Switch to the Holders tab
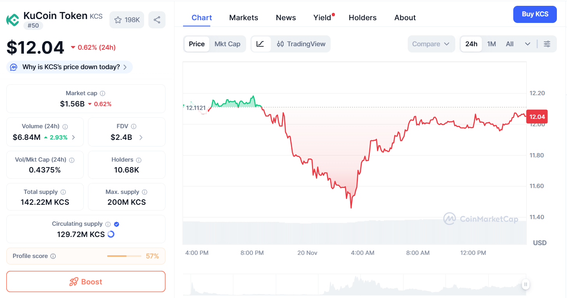 [362, 17]
